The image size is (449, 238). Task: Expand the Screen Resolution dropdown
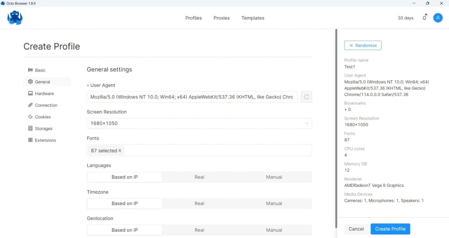199,123
